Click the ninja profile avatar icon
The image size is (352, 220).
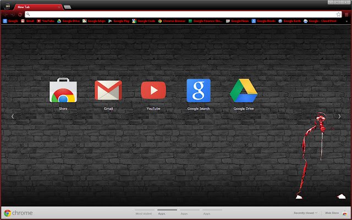[8, 7]
